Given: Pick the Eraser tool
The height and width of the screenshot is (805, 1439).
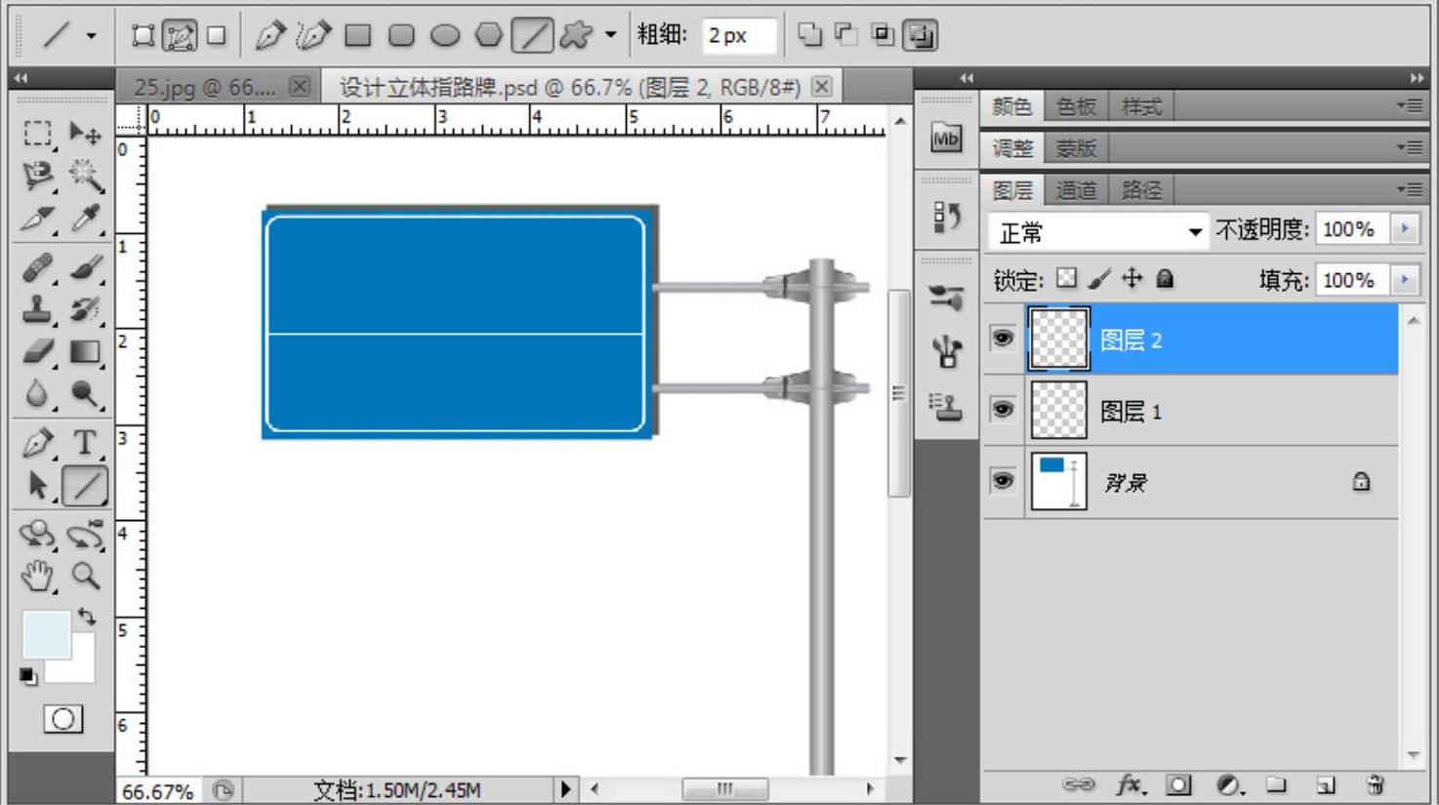Looking at the screenshot, I should click(38, 351).
